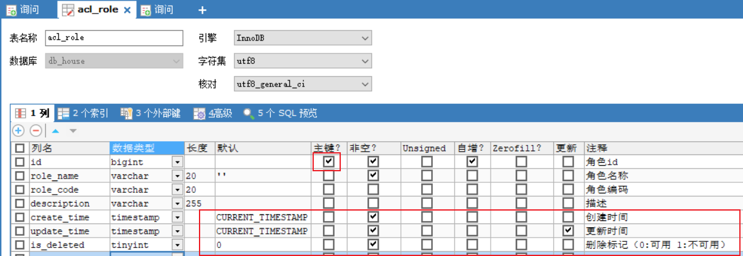Screen dimensions: 743x256
Task: Open the 数据库 db_house dropdown
Action: pyautogui.click(x=114, y=61)
